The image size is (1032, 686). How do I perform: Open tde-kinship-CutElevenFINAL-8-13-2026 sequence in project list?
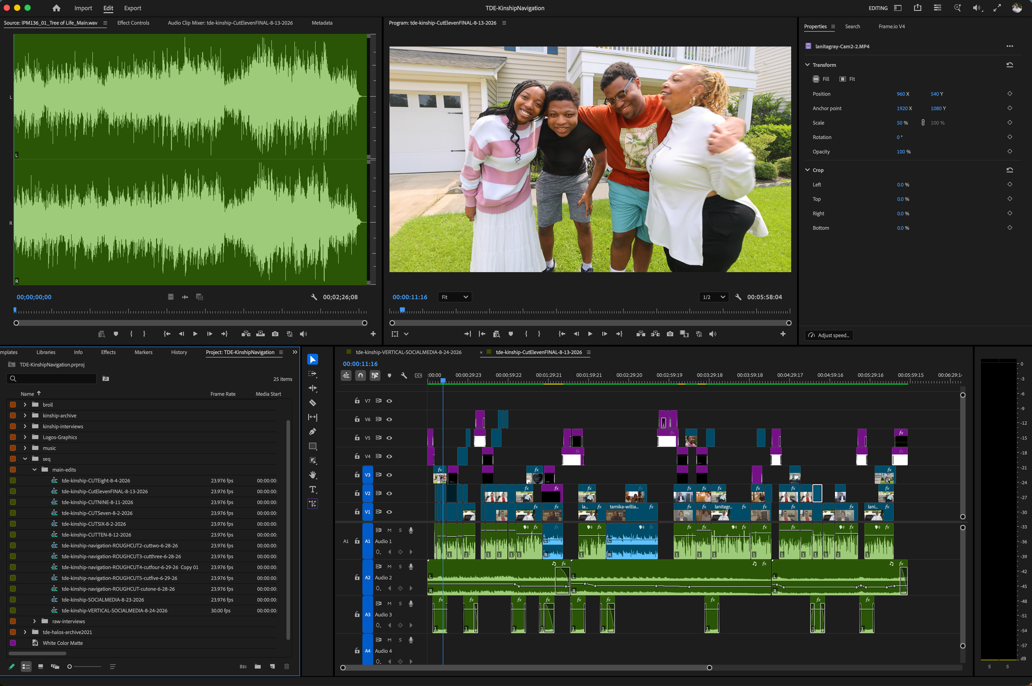click(105, 491)
